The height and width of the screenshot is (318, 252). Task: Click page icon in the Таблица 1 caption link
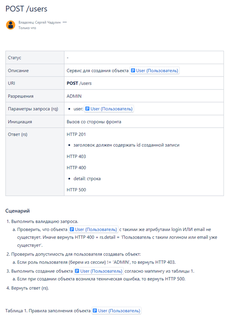coord(95,310)
